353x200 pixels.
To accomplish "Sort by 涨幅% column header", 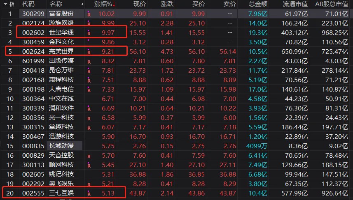I will 103,4.
